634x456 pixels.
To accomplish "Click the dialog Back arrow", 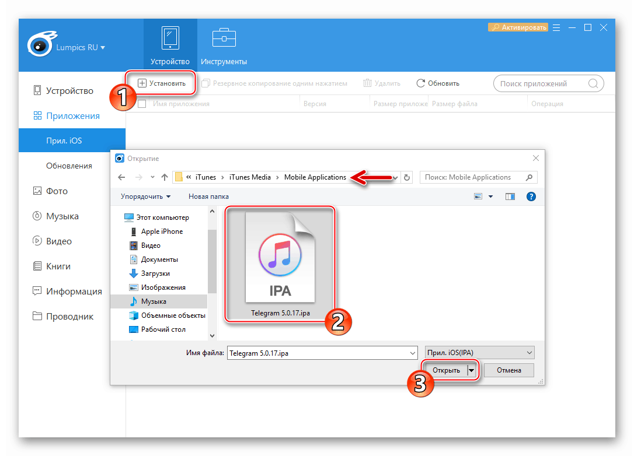I will pyautogui.click(x=121, y=177).
